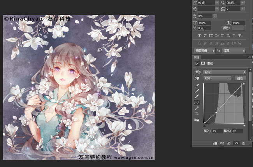Click the vertical scale 100% field
The image size is (253, 167).
(x=204, y=23)
